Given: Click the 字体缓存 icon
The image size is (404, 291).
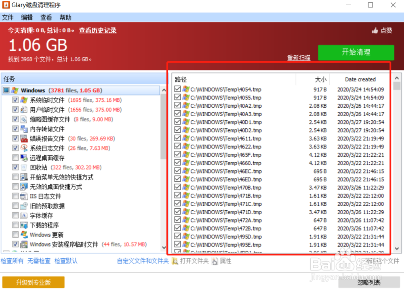Looking at the screenshot, I should (24, 216).
